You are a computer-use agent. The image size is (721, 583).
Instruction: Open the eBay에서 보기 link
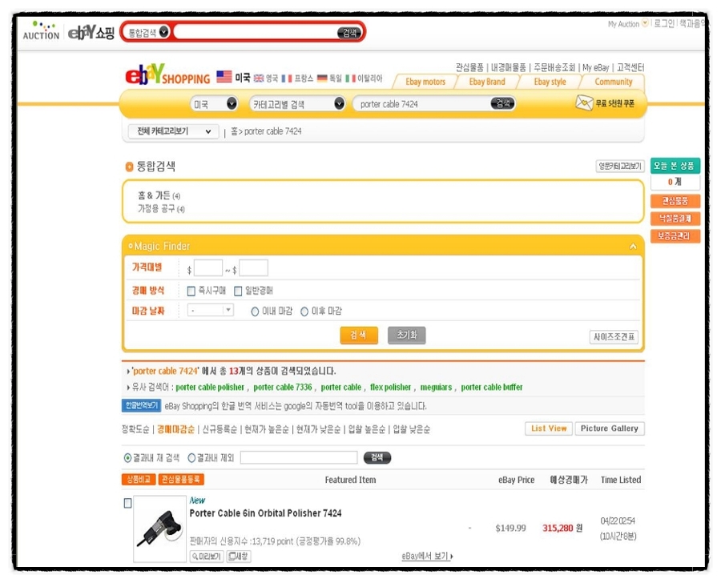tap(427, 556)
